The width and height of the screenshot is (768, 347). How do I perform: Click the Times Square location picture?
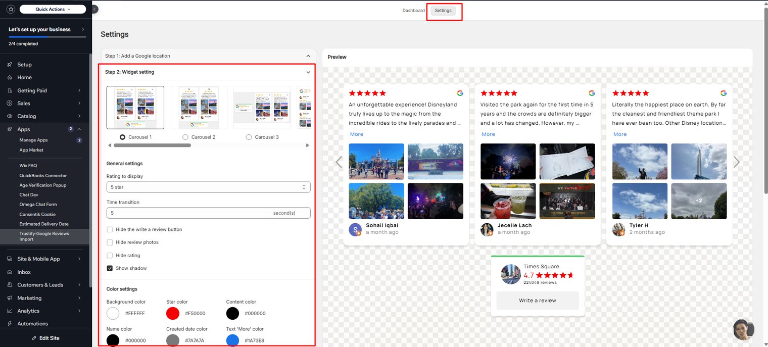click(x=511, y=274)
